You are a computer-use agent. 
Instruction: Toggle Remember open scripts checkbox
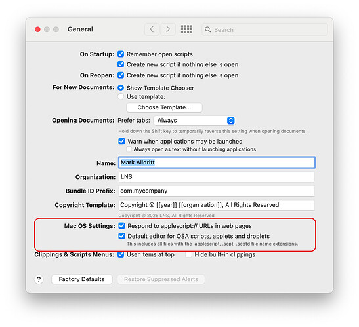121,54
